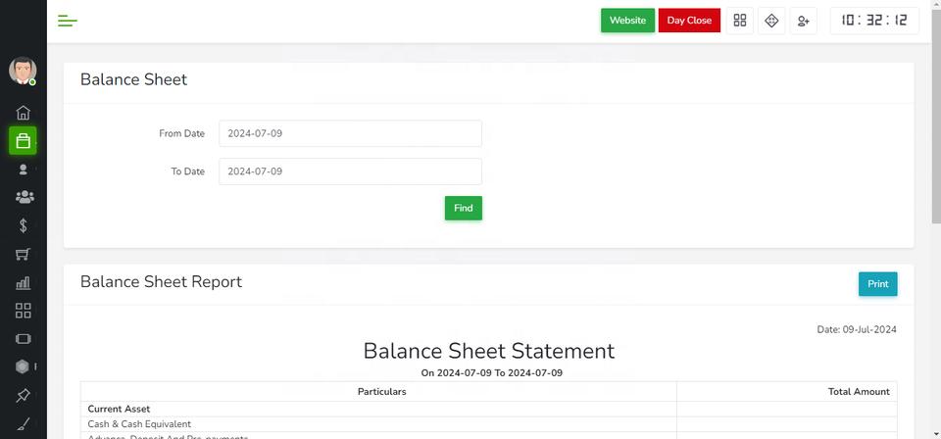The image size is (941, 439).
Task: Click the four-squares grid icon in top bar
Action: tap(740, 21)
